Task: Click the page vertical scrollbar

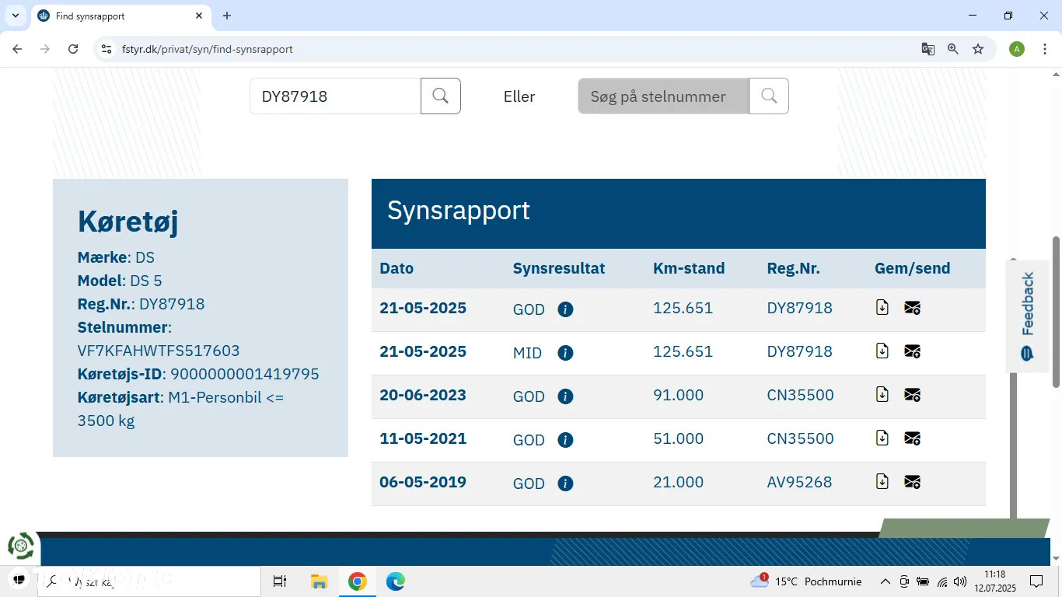Action: [1056, 311]
